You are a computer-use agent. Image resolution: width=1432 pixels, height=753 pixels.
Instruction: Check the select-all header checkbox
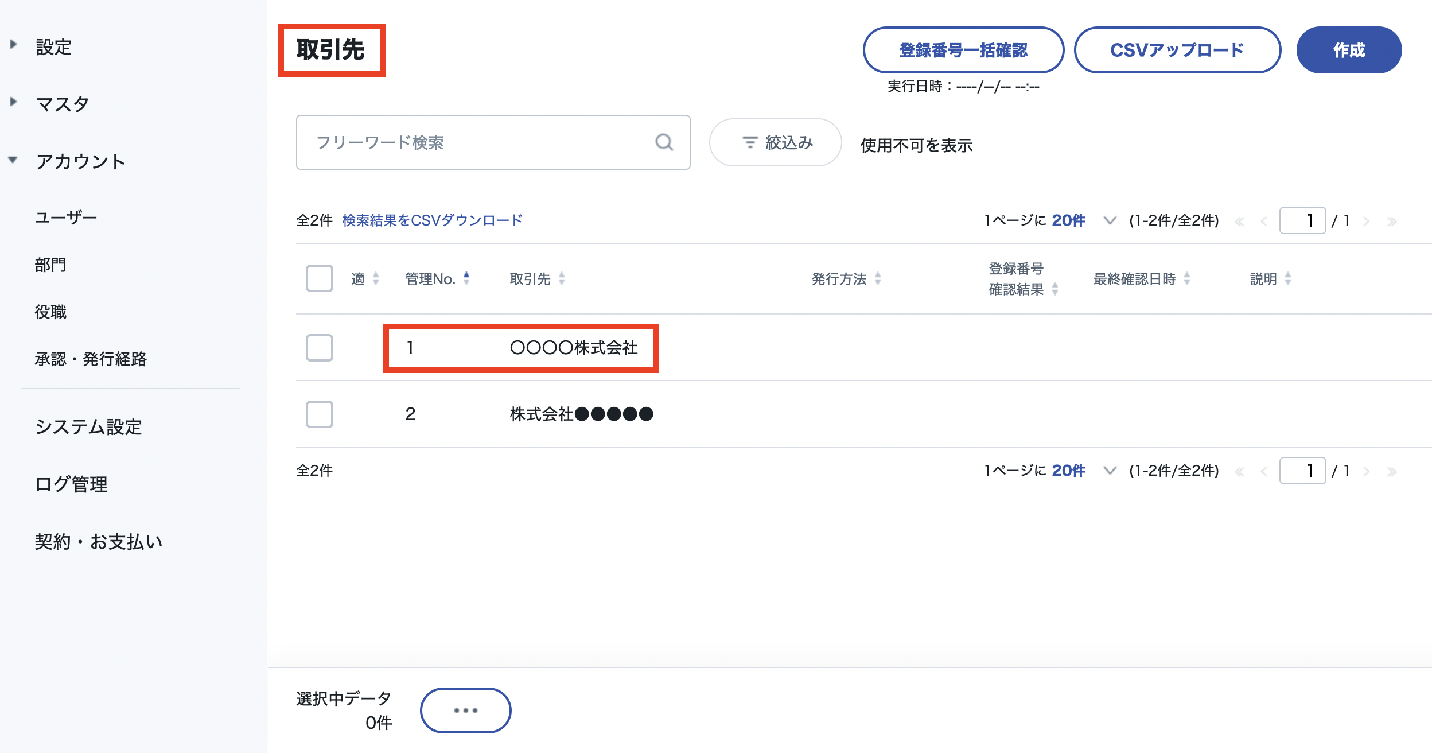(320, 278)
